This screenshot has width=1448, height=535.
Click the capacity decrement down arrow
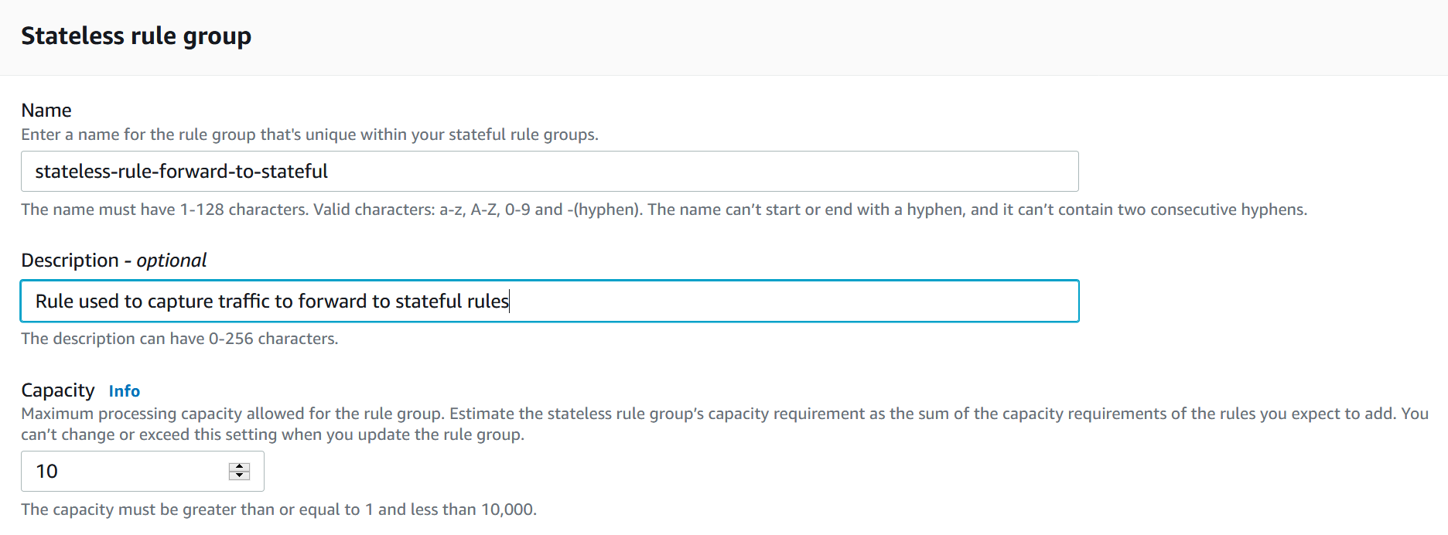(239, 475)
